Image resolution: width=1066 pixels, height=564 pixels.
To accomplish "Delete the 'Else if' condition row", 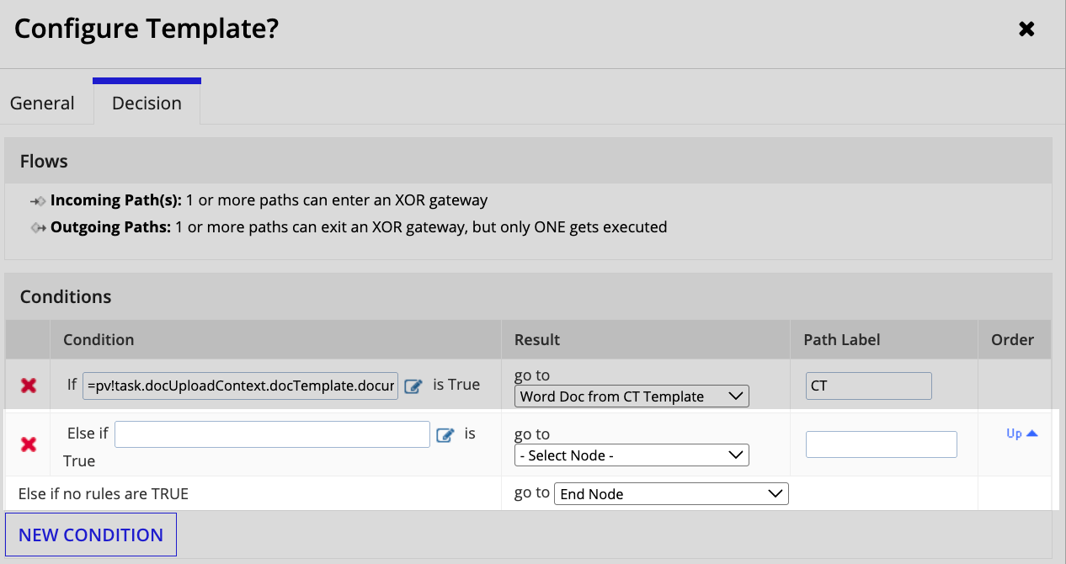I will (x=29, y=444).
